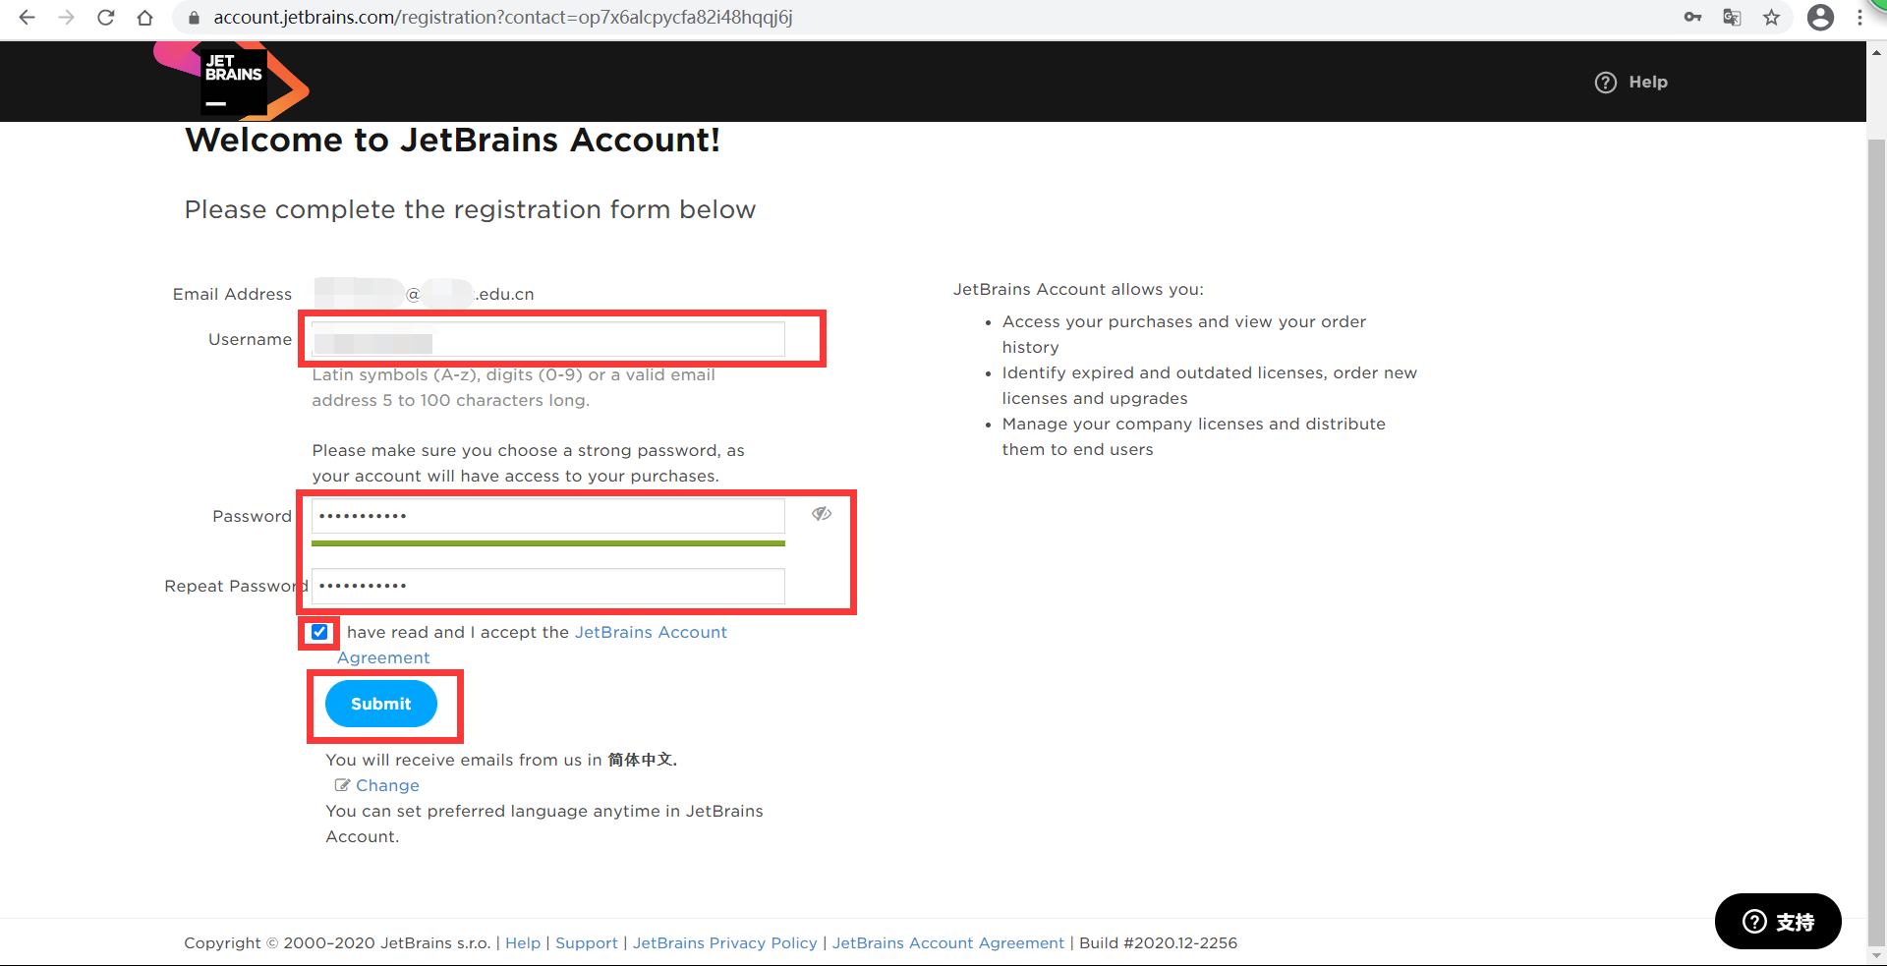
Task: Reload the current page
Action: (x=106, y=18)
